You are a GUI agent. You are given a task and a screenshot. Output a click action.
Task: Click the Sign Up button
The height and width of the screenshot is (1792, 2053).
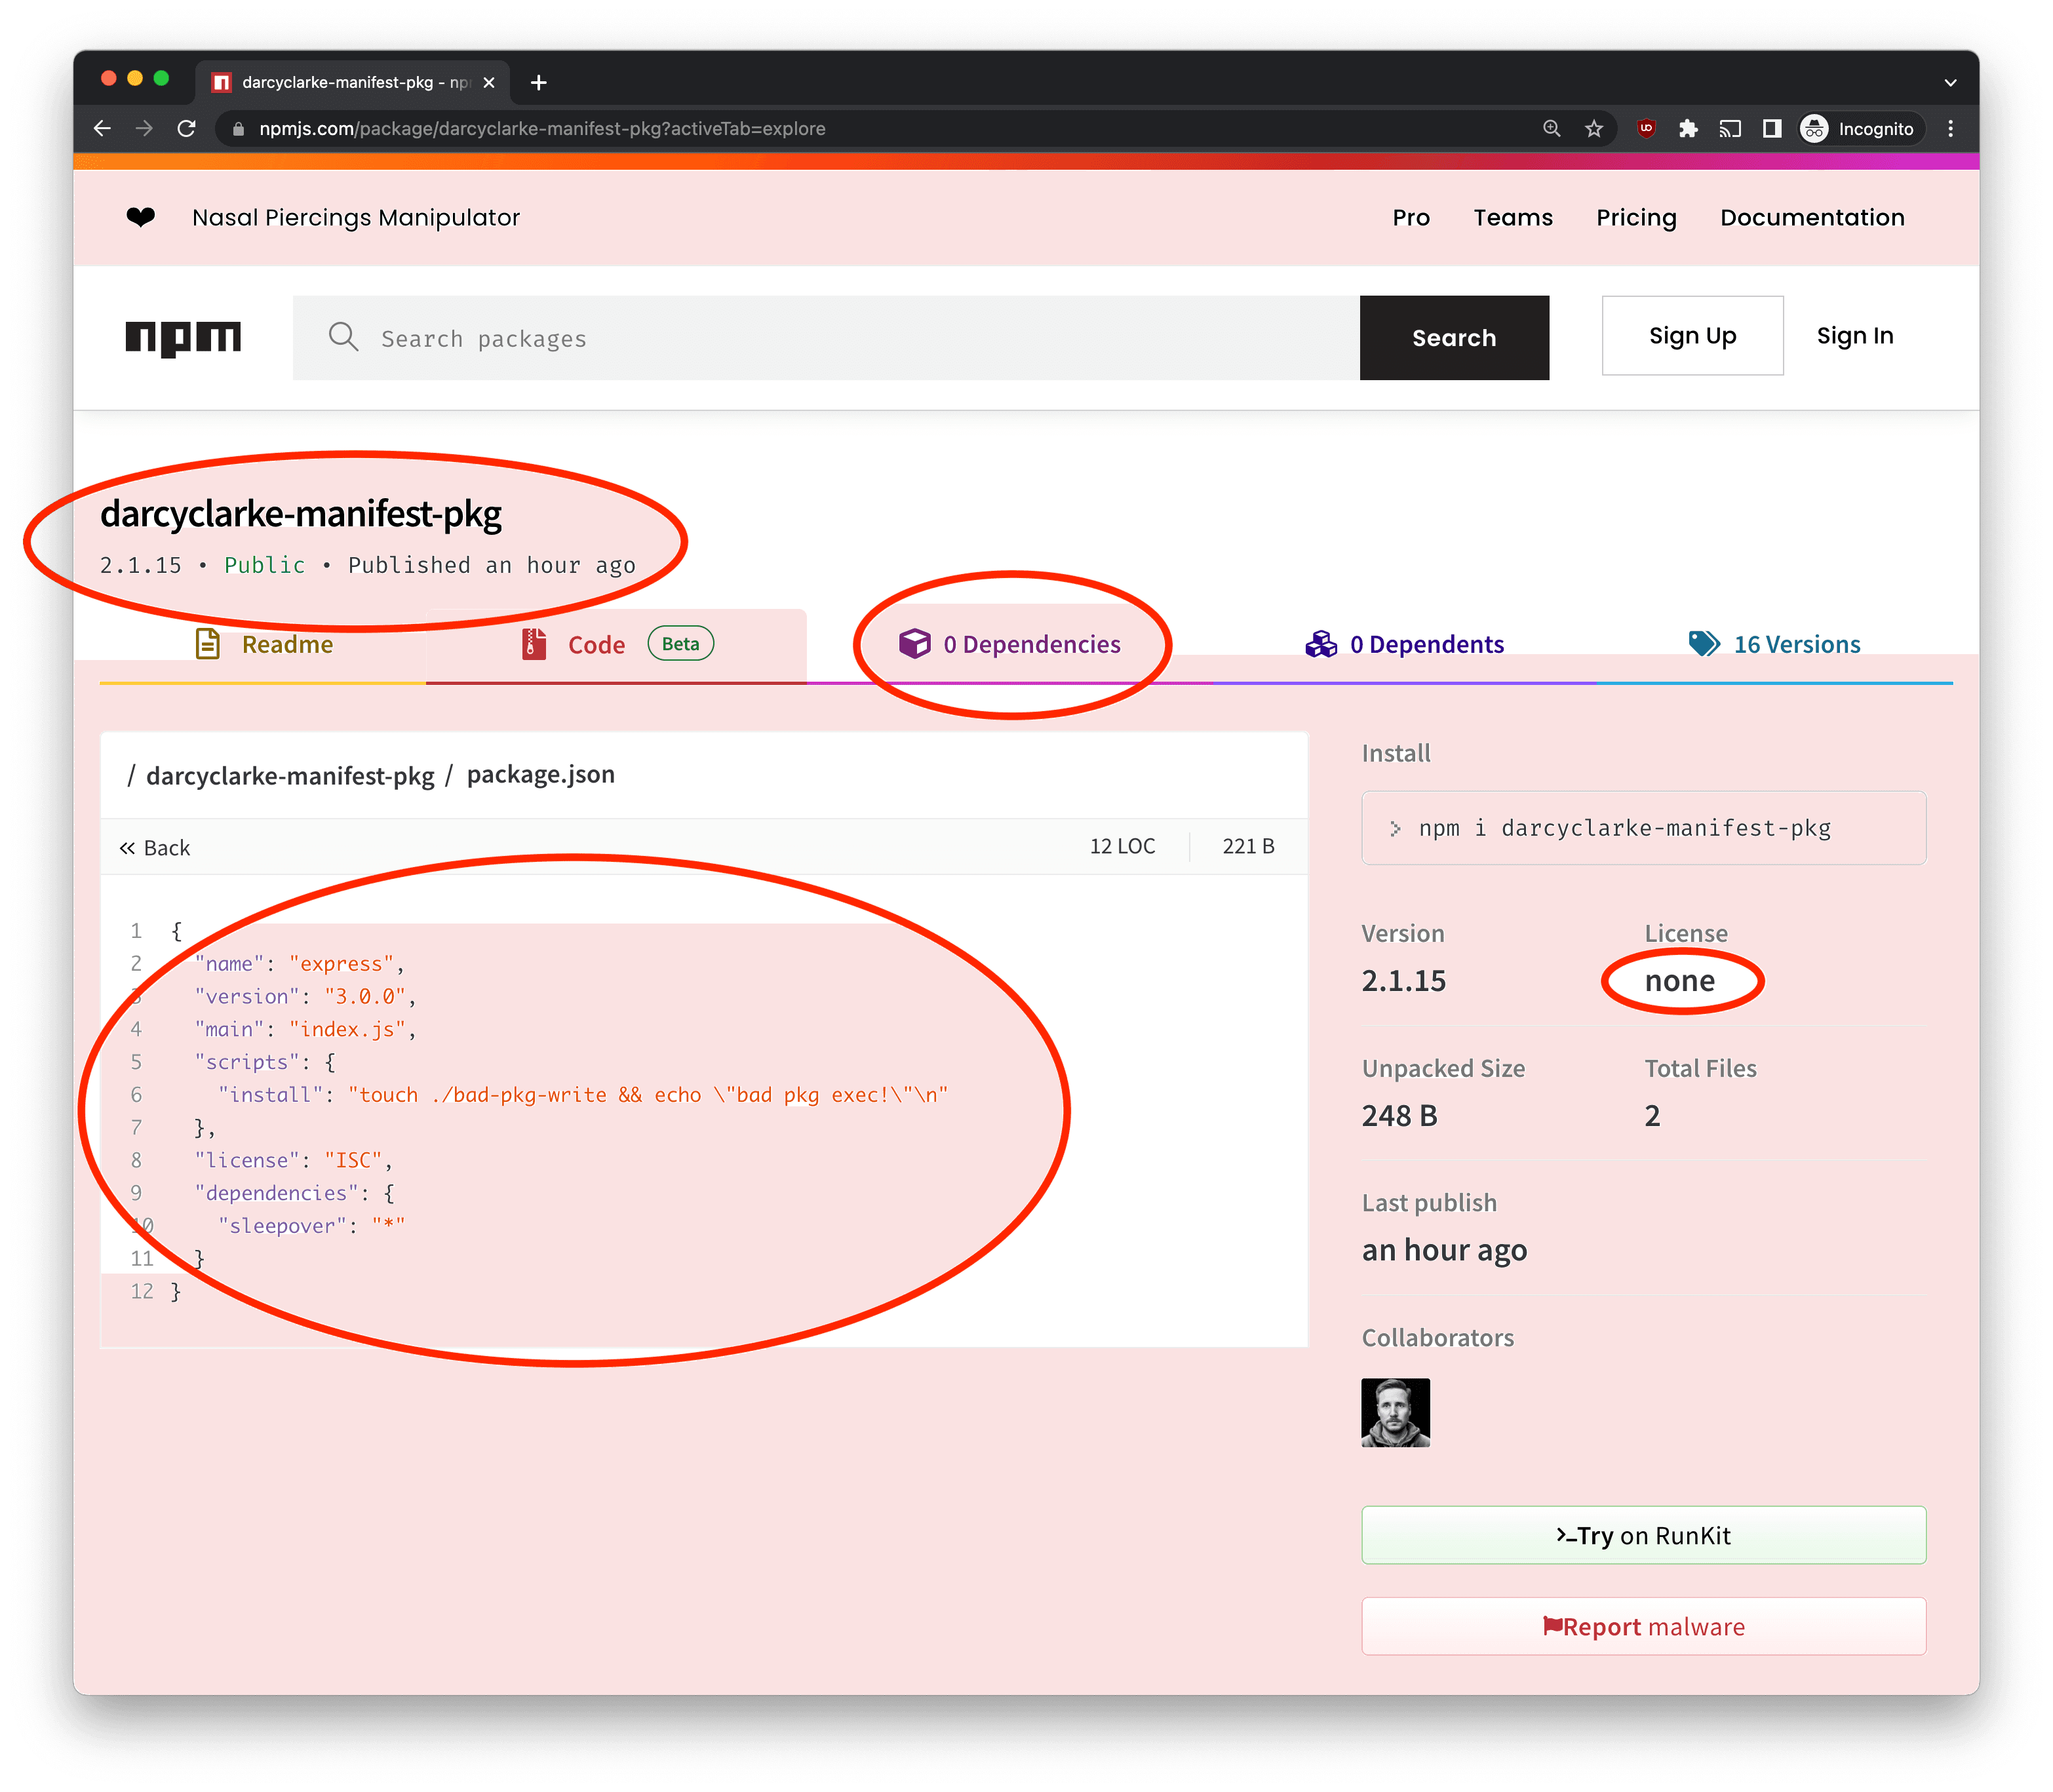(x=1692, y=336)
